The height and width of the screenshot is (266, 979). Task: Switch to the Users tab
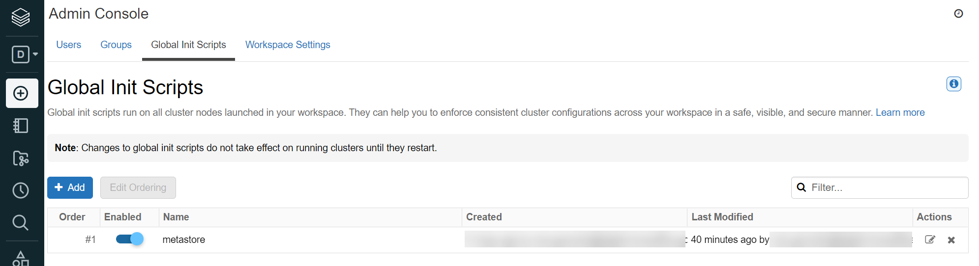point(68,45)
